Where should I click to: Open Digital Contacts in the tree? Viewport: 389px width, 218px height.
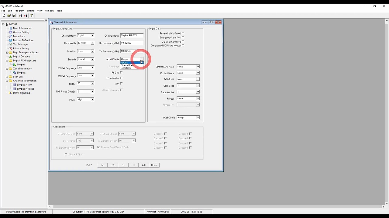pos(22,56)
